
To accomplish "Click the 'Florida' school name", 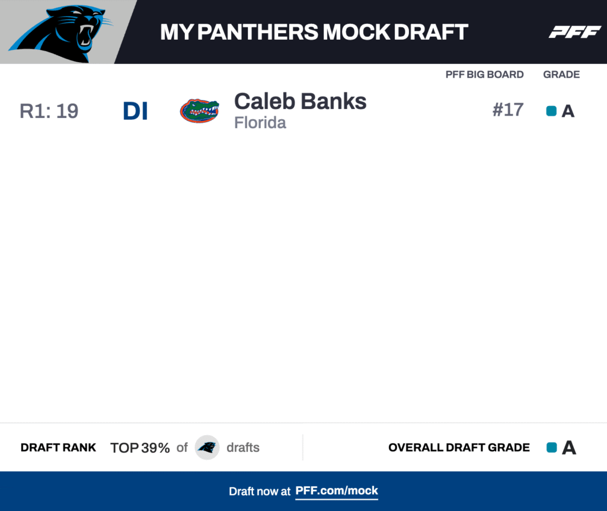I will pyautogui.click(x=260, y=123).
